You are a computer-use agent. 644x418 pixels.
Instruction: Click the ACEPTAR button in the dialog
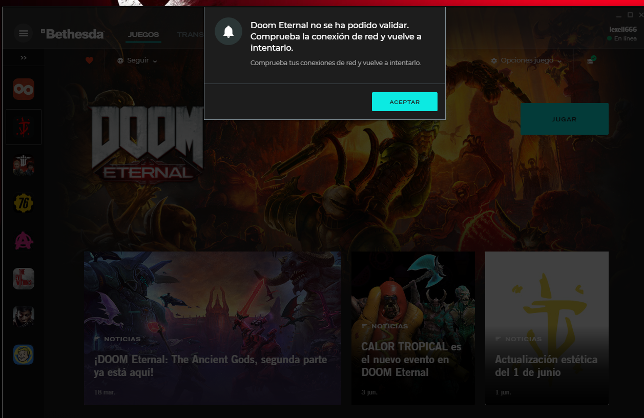(404, 101)
